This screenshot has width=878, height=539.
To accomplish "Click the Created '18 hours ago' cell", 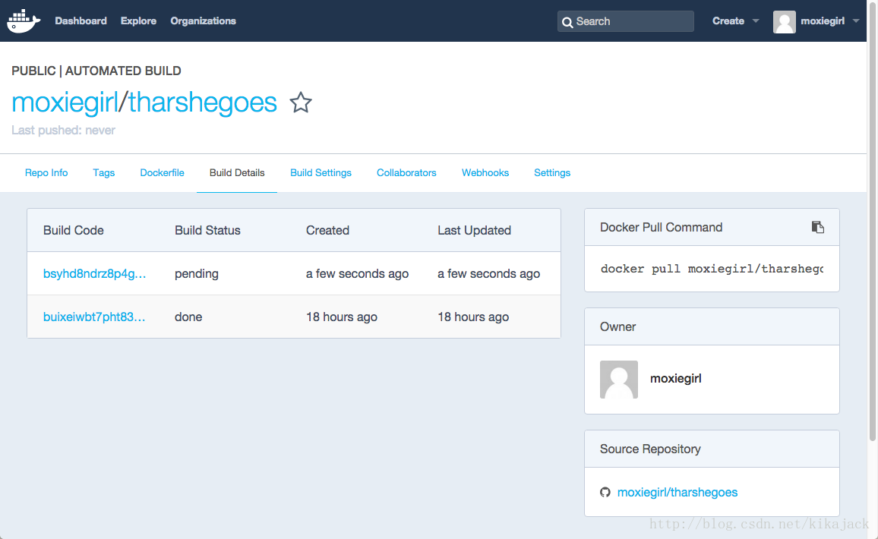I will point(342,317).
